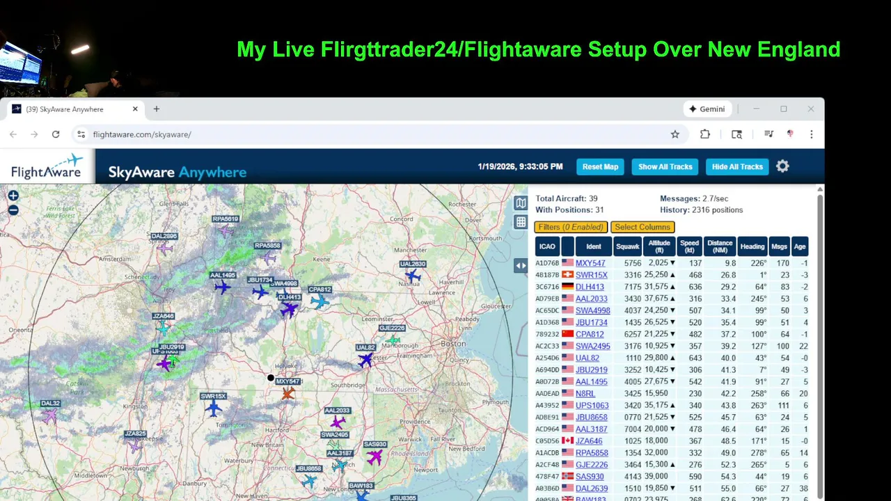Open SkyAware settings gear icon
This screenshot has width=891, height=501.
point(782,166)
